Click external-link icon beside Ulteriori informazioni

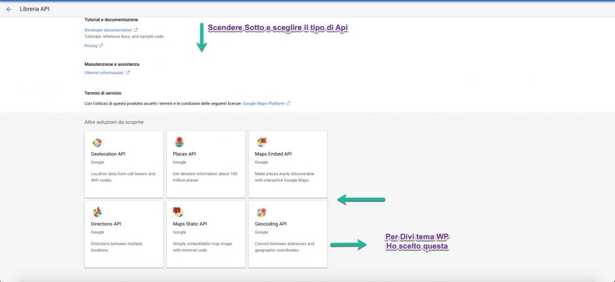(127, 72)
